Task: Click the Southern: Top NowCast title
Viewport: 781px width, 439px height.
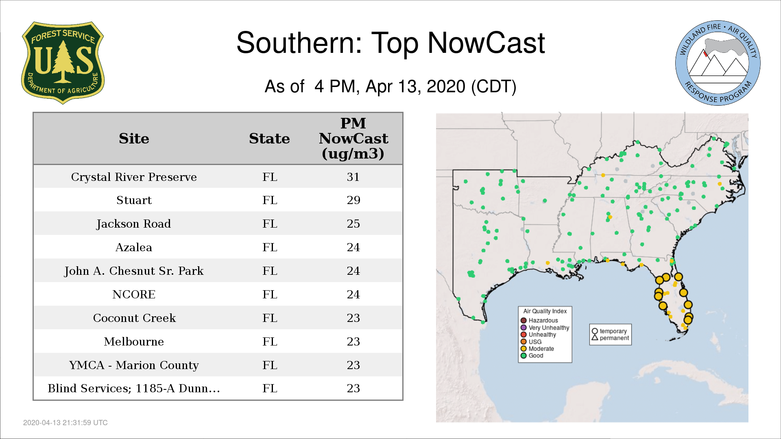Action: click(390, 43)
